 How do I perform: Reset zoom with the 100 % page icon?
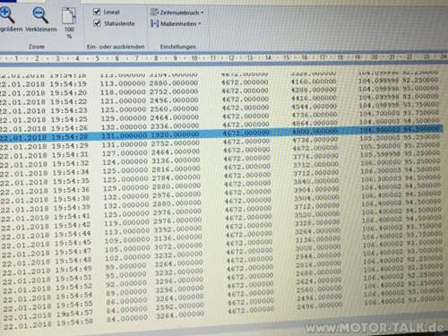coord(69,16)
